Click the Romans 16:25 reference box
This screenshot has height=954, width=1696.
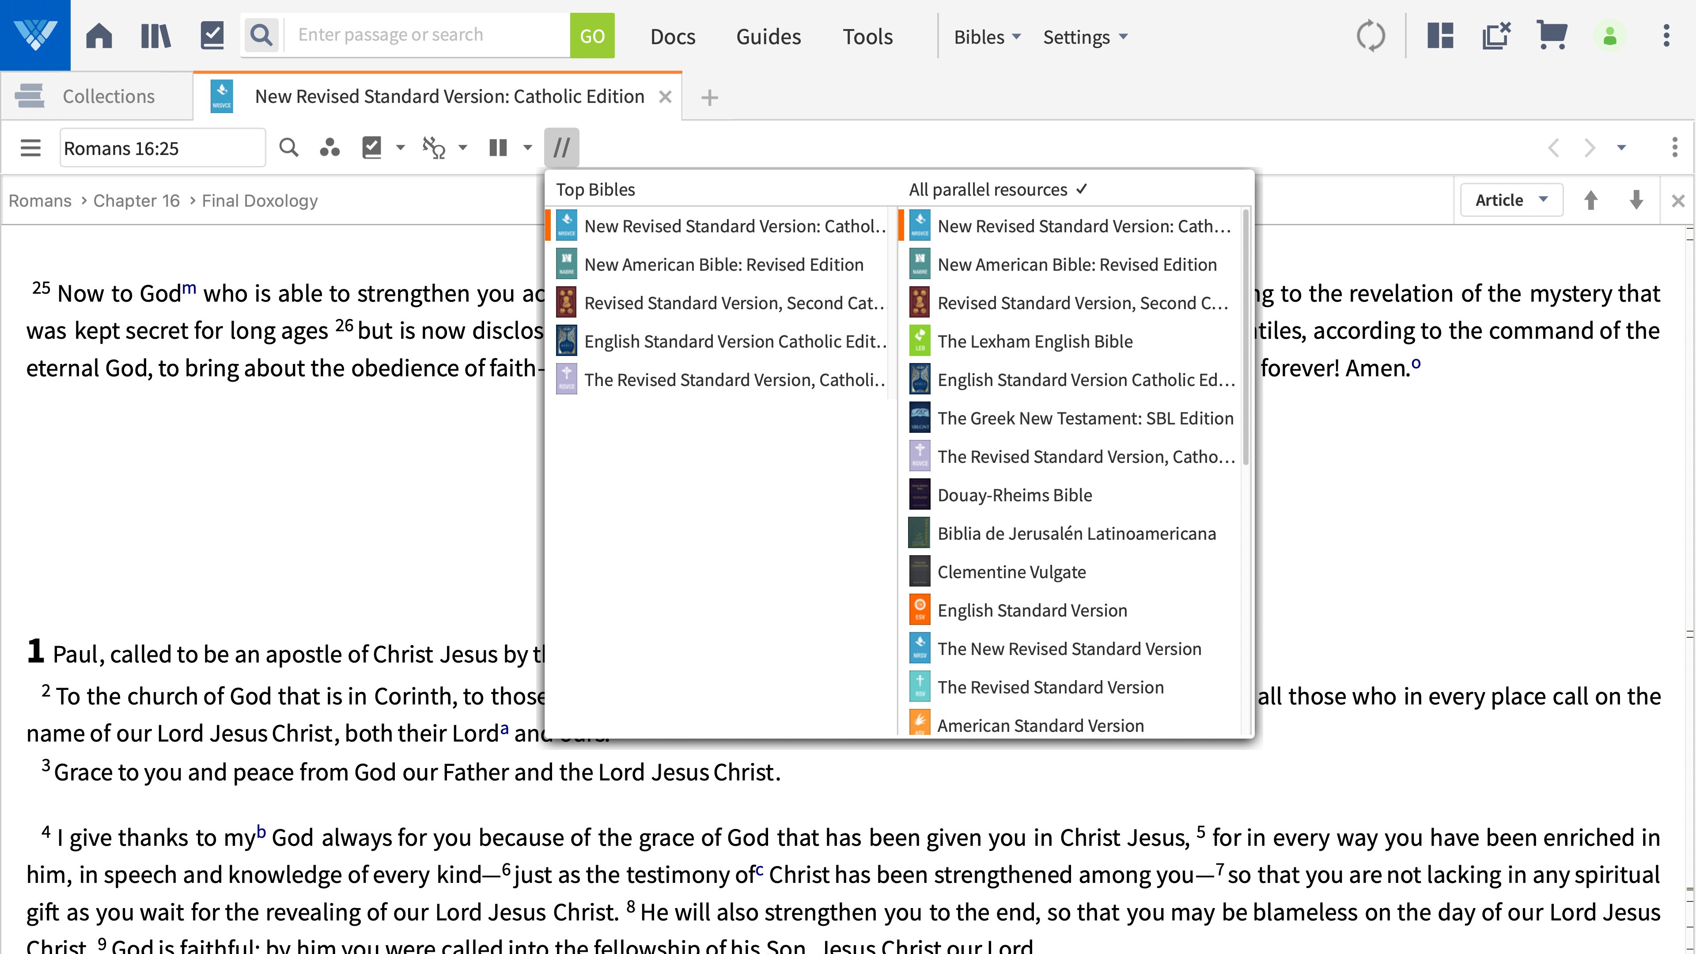pyautogui.click(x=163, y=148)
